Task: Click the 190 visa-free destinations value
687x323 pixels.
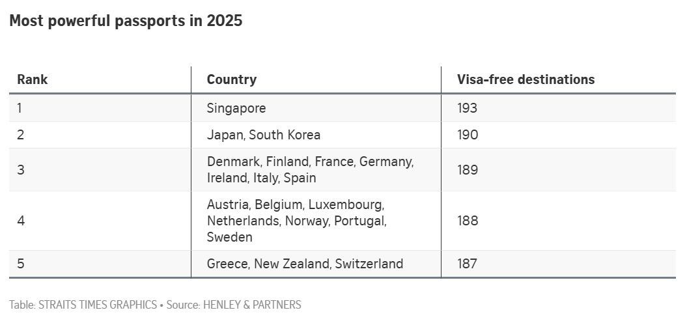Action: coord(468,135)
